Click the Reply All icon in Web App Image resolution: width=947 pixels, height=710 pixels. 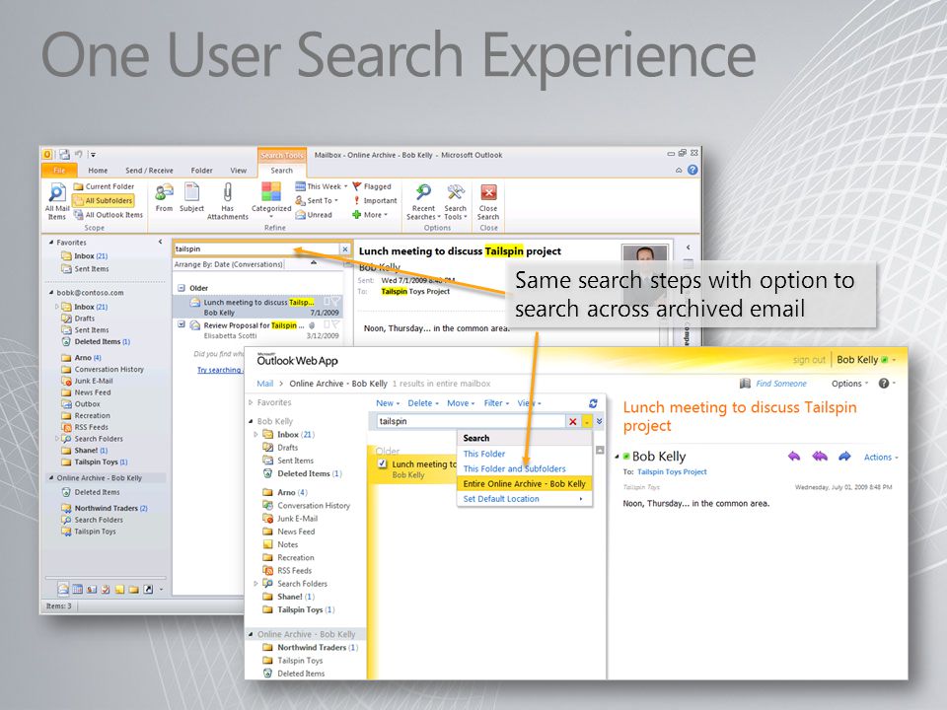click(x=820, y=457)
